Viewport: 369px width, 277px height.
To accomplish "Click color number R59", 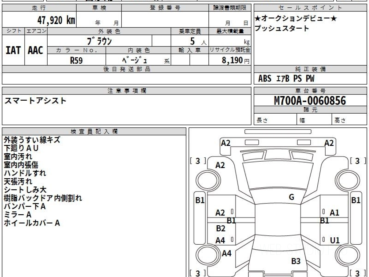I will (76, 60).
